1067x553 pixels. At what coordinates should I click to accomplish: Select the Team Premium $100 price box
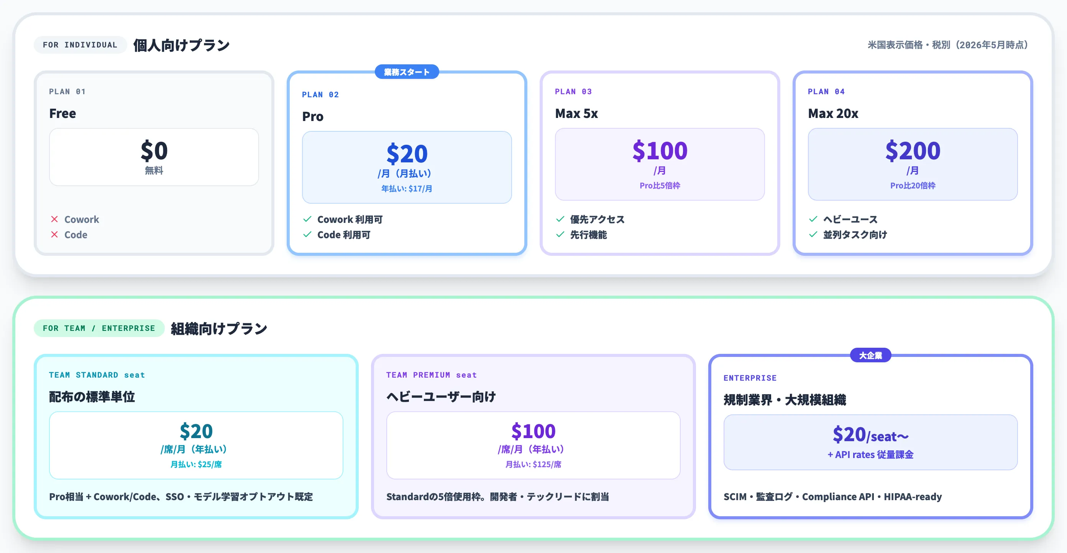coord(533,445)
